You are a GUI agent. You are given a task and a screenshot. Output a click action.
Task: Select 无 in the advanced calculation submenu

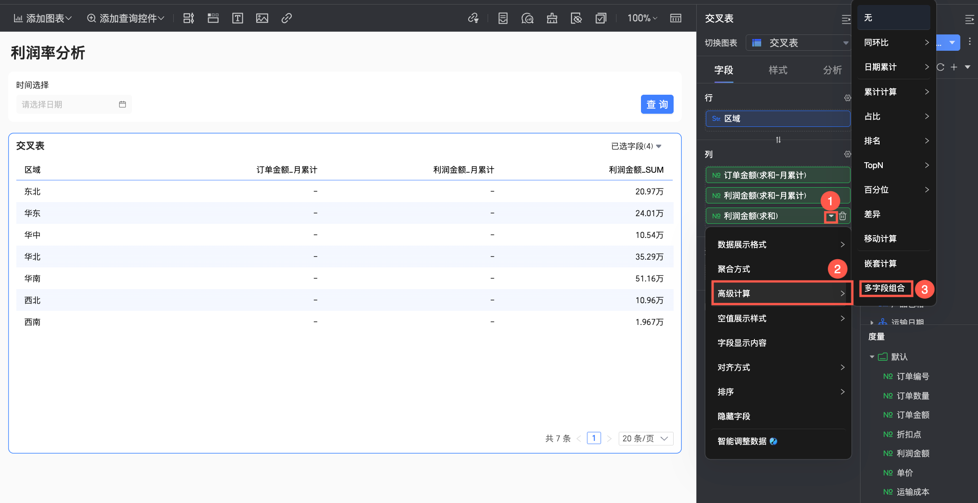point(894,18)
